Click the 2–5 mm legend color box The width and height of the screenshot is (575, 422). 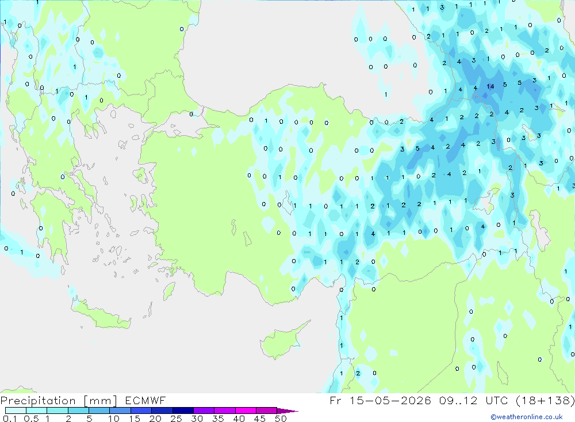[78, 410]
